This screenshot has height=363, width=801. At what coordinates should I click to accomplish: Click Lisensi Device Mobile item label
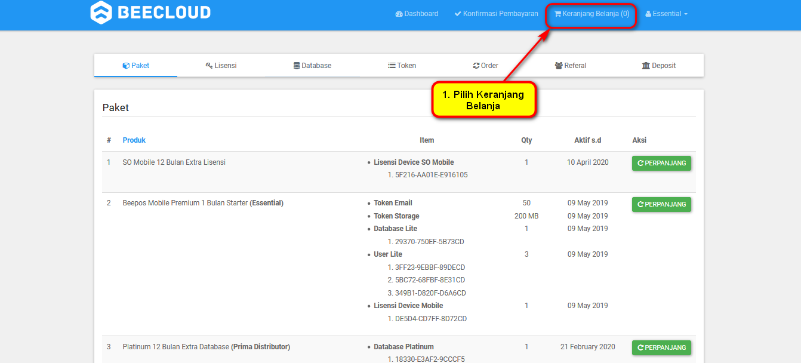click(x=409, y=306)
